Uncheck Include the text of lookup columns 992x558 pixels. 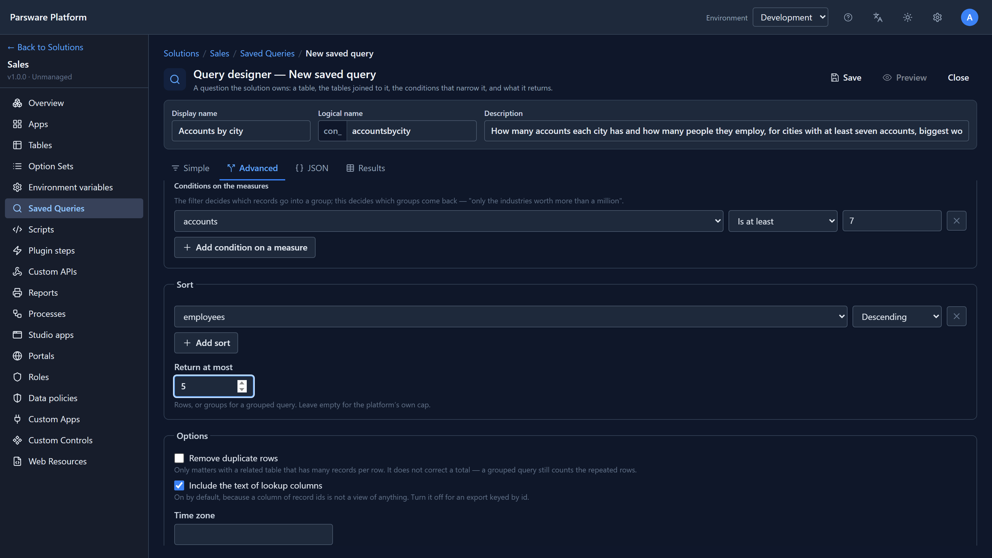(x=179, y=485)
